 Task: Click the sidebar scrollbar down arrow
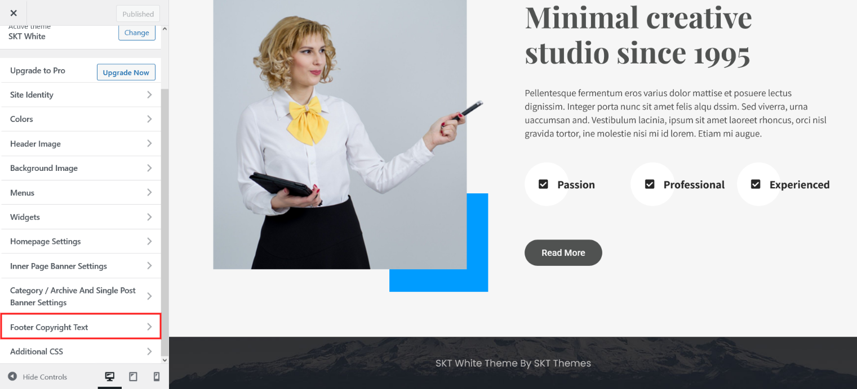(x=165, y=360)
